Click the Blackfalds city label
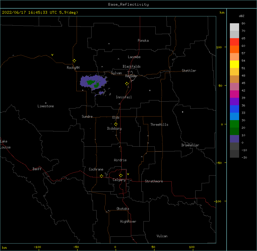The width and height of the screenshot is (257, 251). click(131, 66)
